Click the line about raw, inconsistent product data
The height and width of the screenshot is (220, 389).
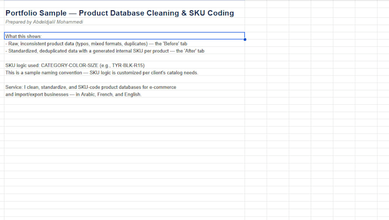click(x=96, y=44)
